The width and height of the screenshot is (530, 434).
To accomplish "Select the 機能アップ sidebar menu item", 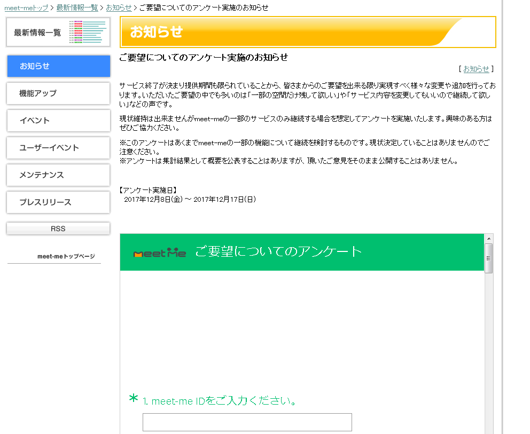I will click(58, 93).
